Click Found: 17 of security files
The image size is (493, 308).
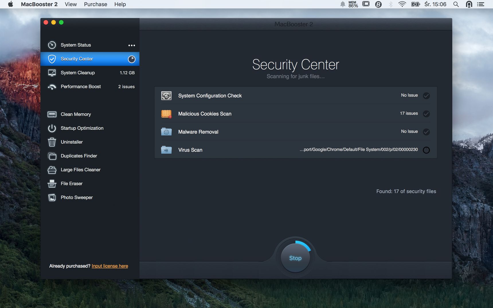pos(406,191)
